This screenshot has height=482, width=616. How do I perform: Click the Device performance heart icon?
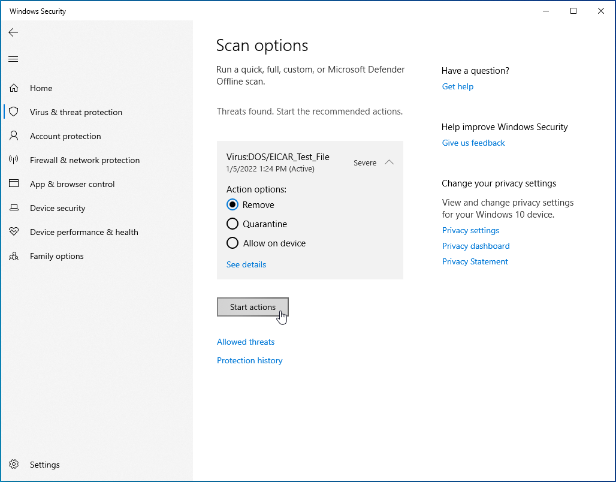point(14,232)
